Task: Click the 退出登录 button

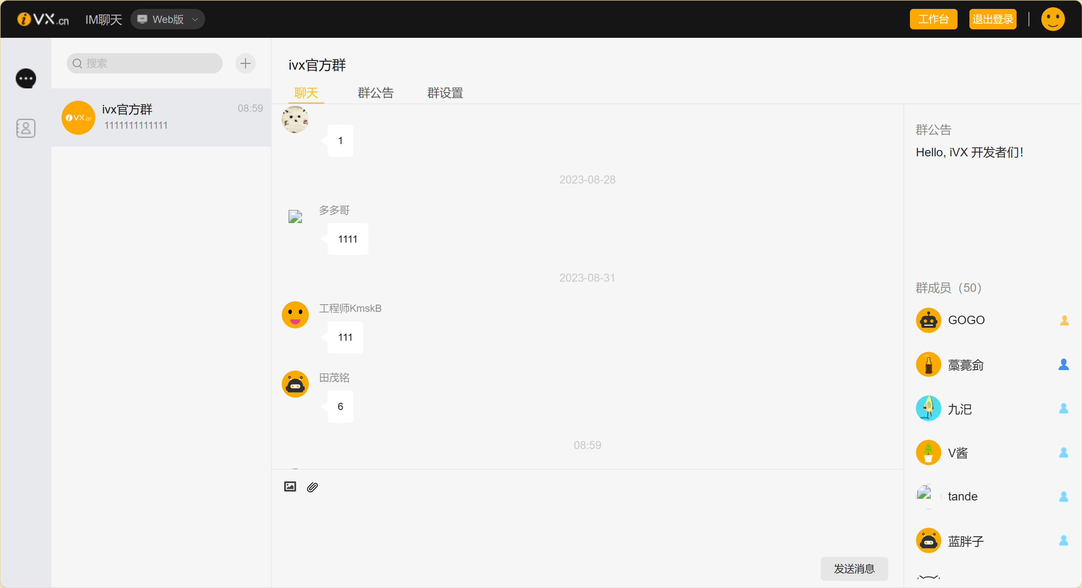Action: point(992,20)
